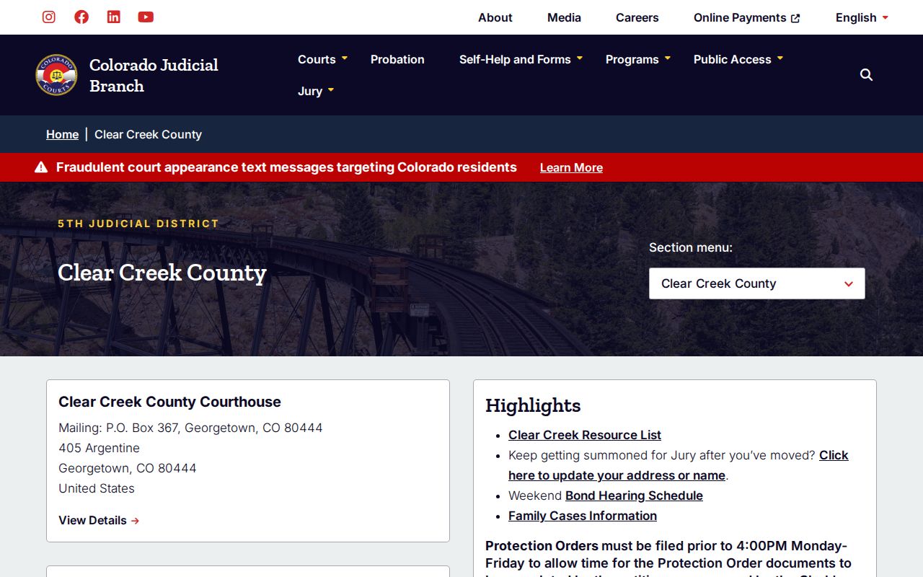Open the Media page
This screenshot has height=577, width=923.
(x=564, y=17)
